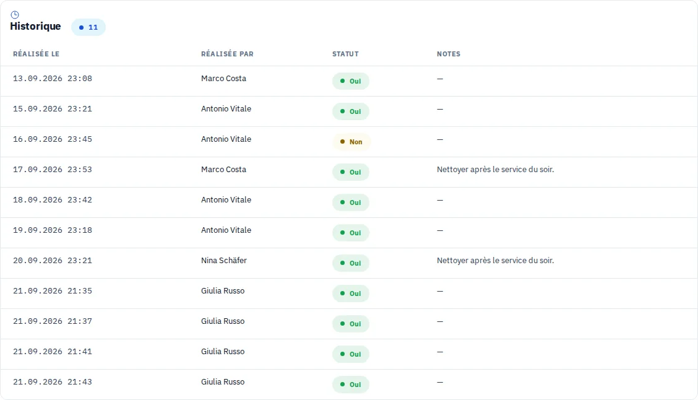
Task: Click Giulia Russo in the 21:43 row
Action: (x=223, y=381)
